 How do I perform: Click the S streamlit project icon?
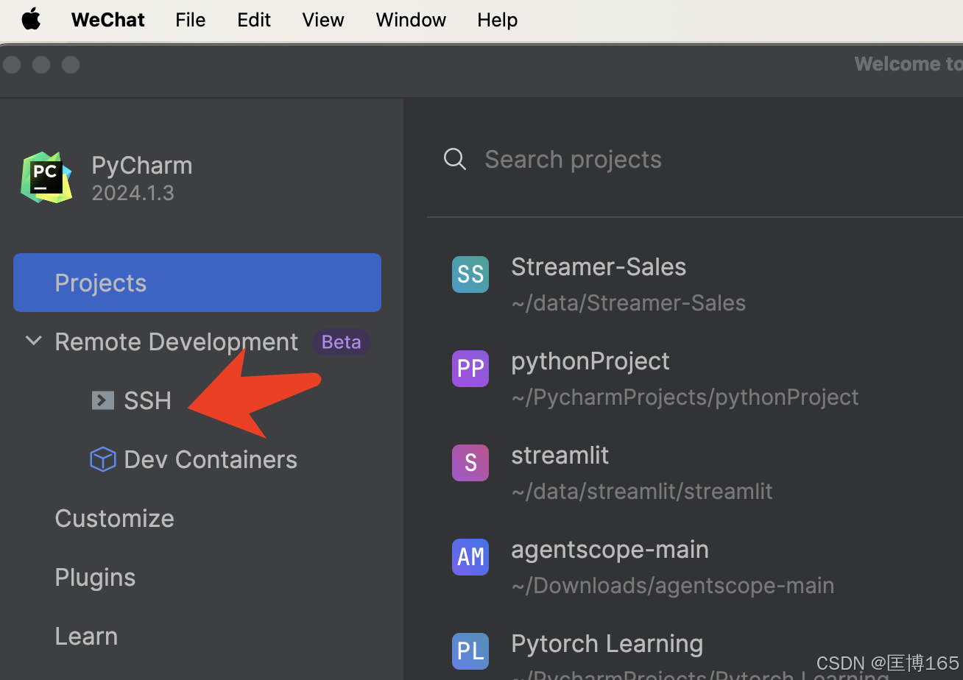(470, 463)
